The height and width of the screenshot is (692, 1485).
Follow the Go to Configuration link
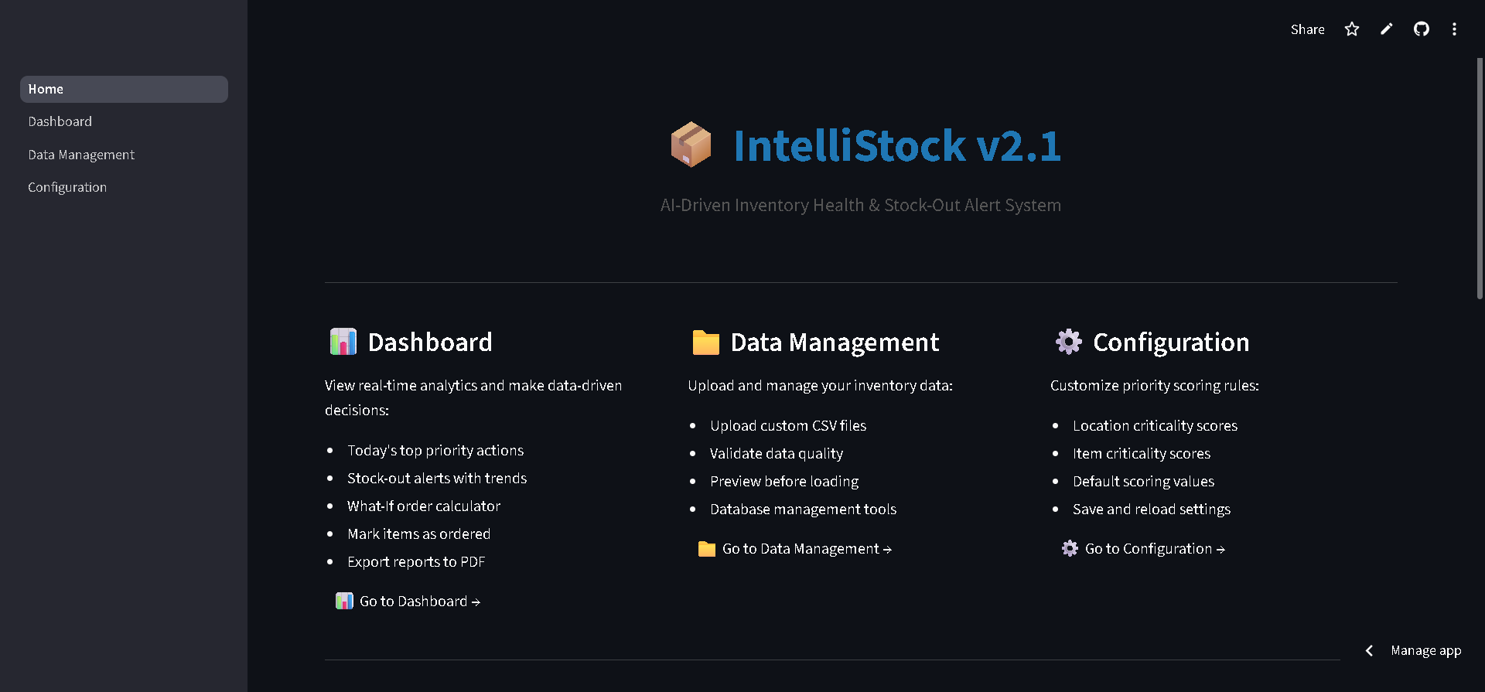(1143, 549)
